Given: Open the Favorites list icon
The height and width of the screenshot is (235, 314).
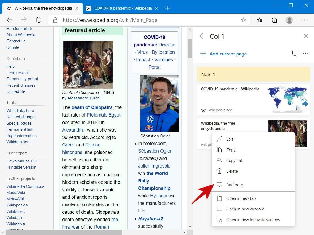Looking at the screenshot, I should click(x=259, y=20).
